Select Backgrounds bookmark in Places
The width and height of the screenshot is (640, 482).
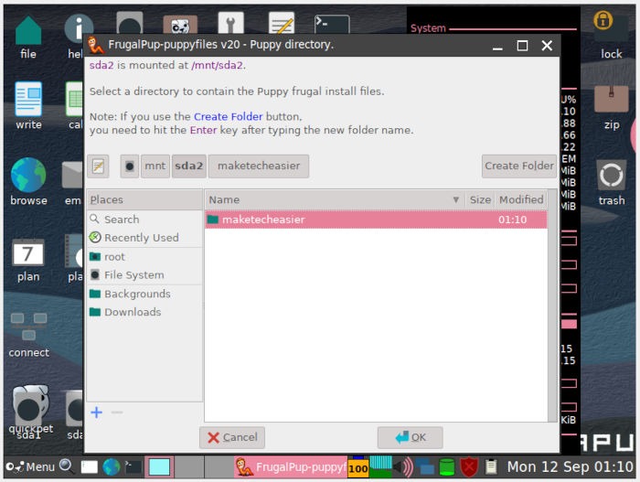[x=144, y=295]
